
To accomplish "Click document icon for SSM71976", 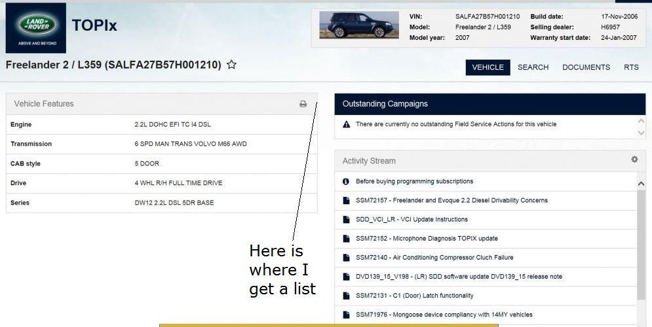I will click(346, 315).
